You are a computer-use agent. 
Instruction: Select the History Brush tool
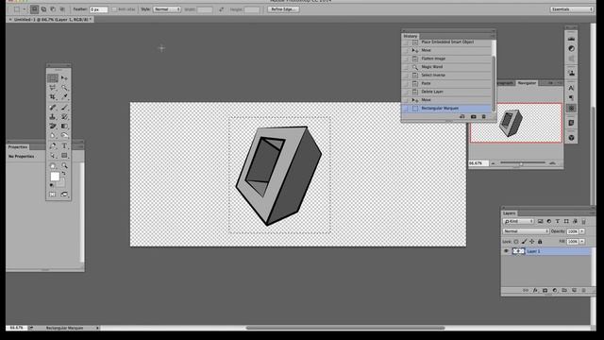[x=64, y=116]
